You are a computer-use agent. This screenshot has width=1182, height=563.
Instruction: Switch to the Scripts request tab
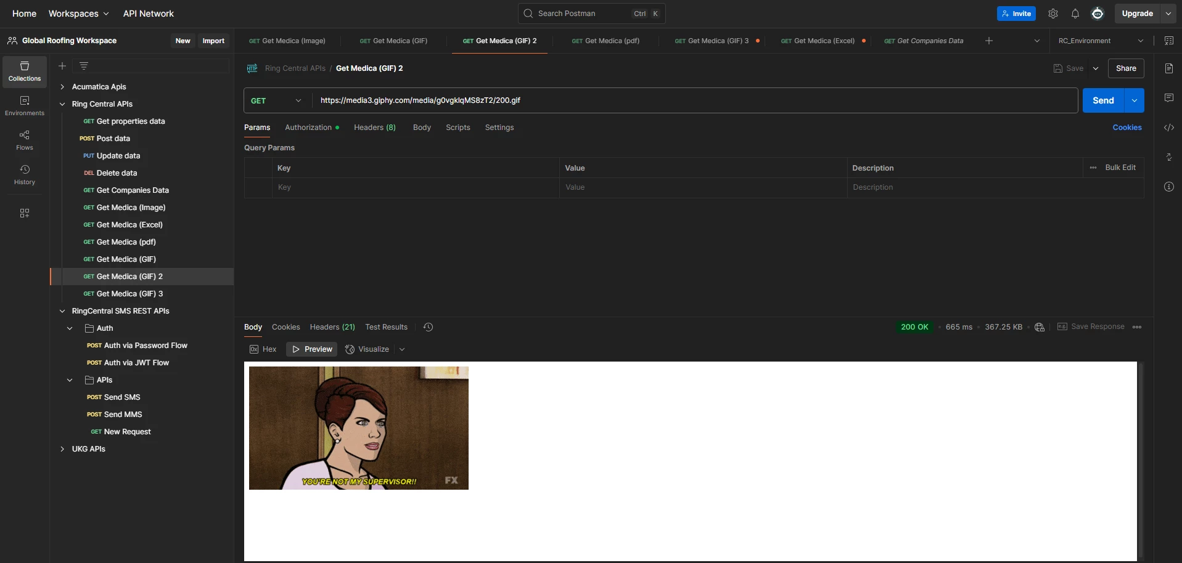(x=458, y=128)
